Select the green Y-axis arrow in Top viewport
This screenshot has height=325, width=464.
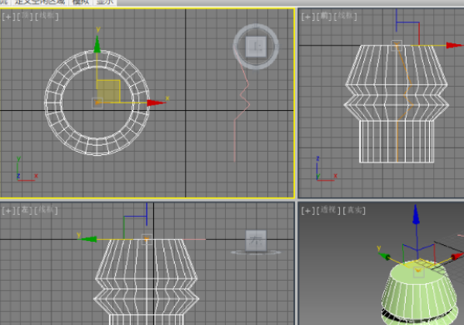[97, 45]
